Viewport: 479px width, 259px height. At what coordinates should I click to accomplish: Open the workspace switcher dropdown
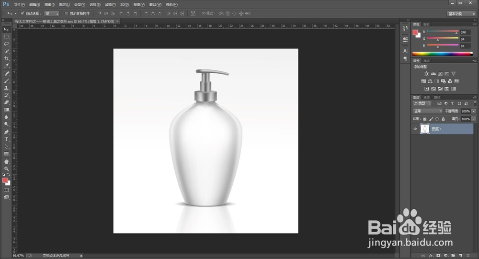click(461, 14)
